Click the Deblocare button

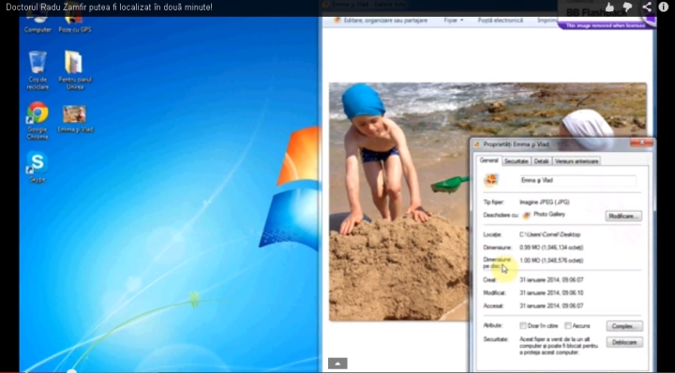click(624, 342)
